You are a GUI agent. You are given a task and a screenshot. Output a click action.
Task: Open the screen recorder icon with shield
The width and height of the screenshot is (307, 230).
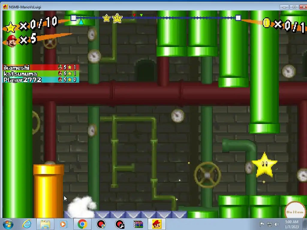click(101, 224)
